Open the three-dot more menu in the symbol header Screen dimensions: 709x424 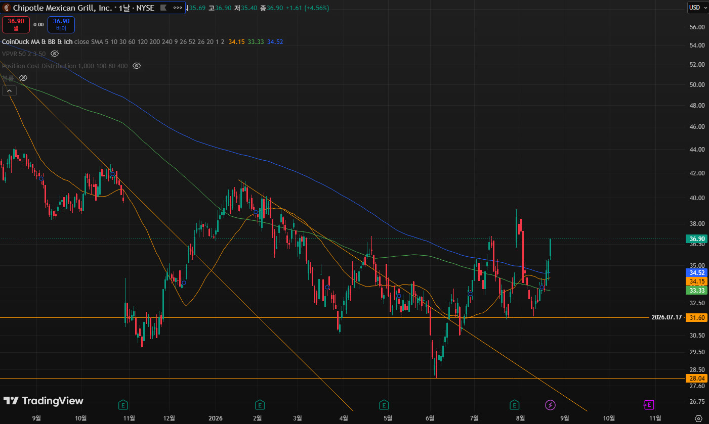pyautogui.click(x=177, y=8)
